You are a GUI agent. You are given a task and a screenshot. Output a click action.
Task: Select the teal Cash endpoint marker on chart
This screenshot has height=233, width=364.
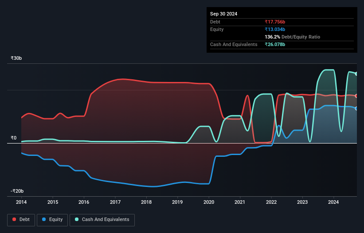pyautogui.click(x=356, y=74)
